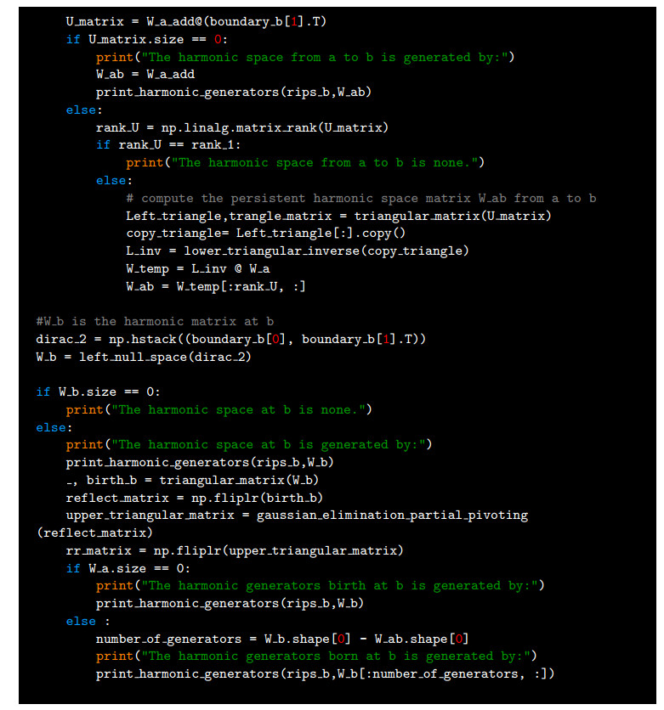Click the 'if W_b.size == 0:' line
664x710 pixels.
(101, 392)
